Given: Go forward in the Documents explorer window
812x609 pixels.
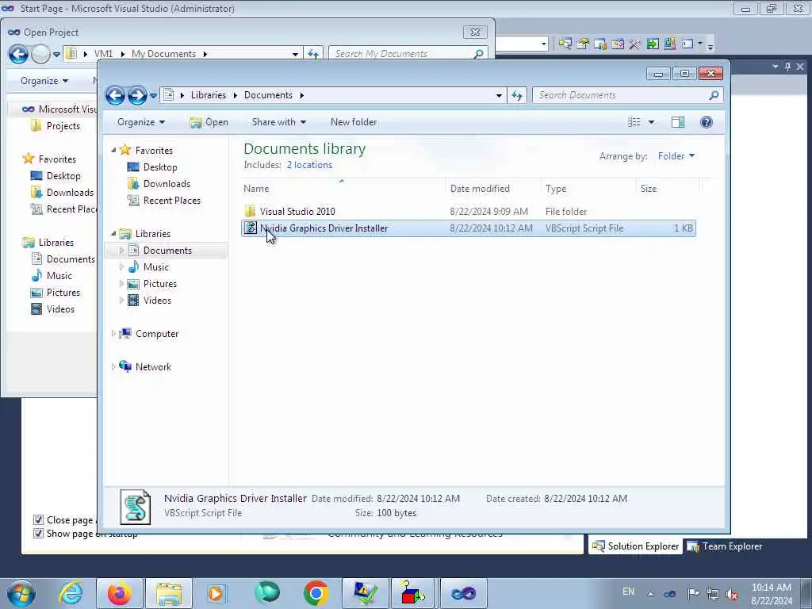Looking at the screenshot, I should 136,95.
